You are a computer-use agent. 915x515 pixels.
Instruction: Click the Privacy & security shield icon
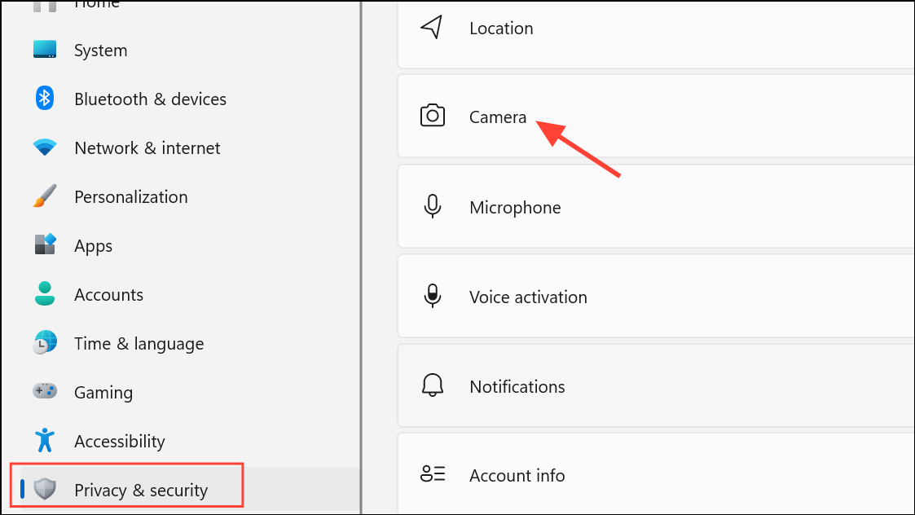45,490
